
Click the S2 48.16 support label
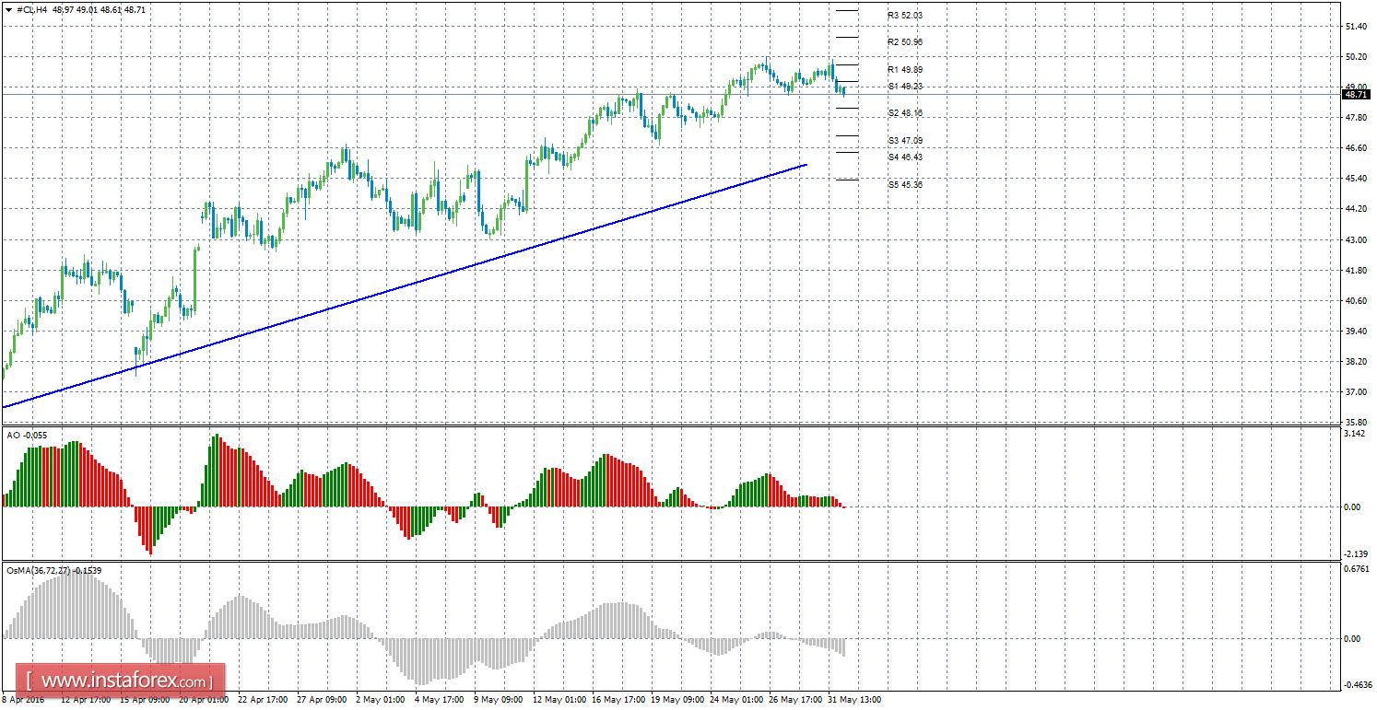(x=904, y=112)
